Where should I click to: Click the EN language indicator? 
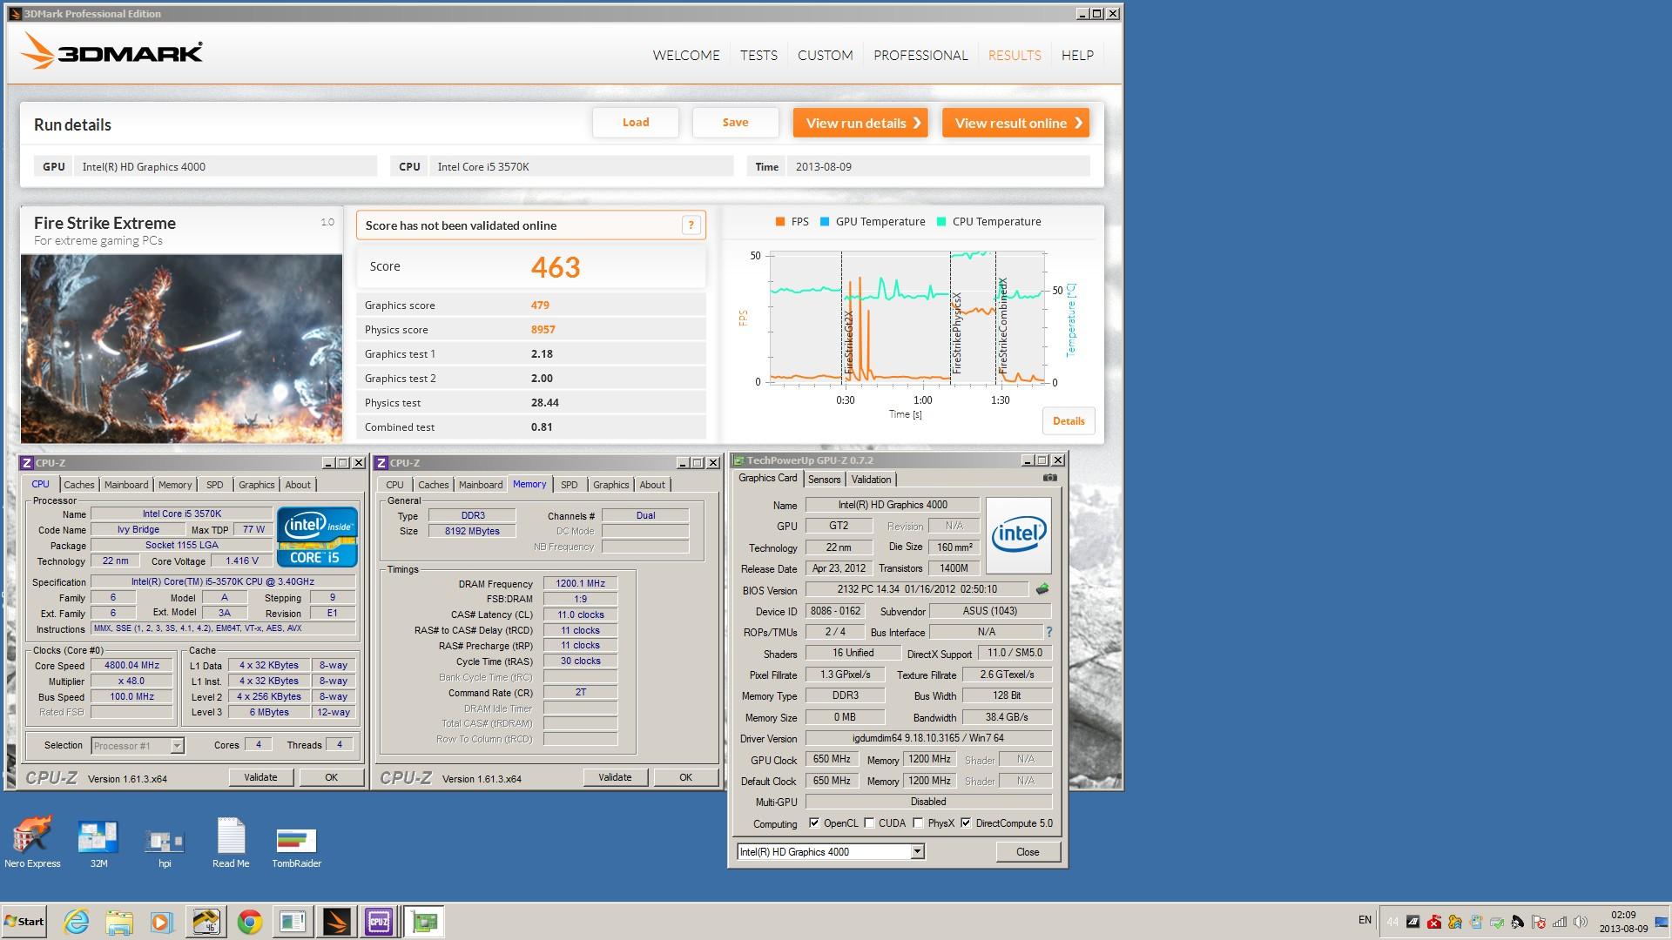point(1365,920)
